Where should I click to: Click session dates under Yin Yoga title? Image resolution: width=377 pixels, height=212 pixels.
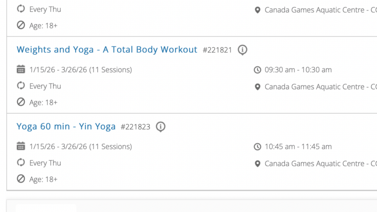coord(81,147)
